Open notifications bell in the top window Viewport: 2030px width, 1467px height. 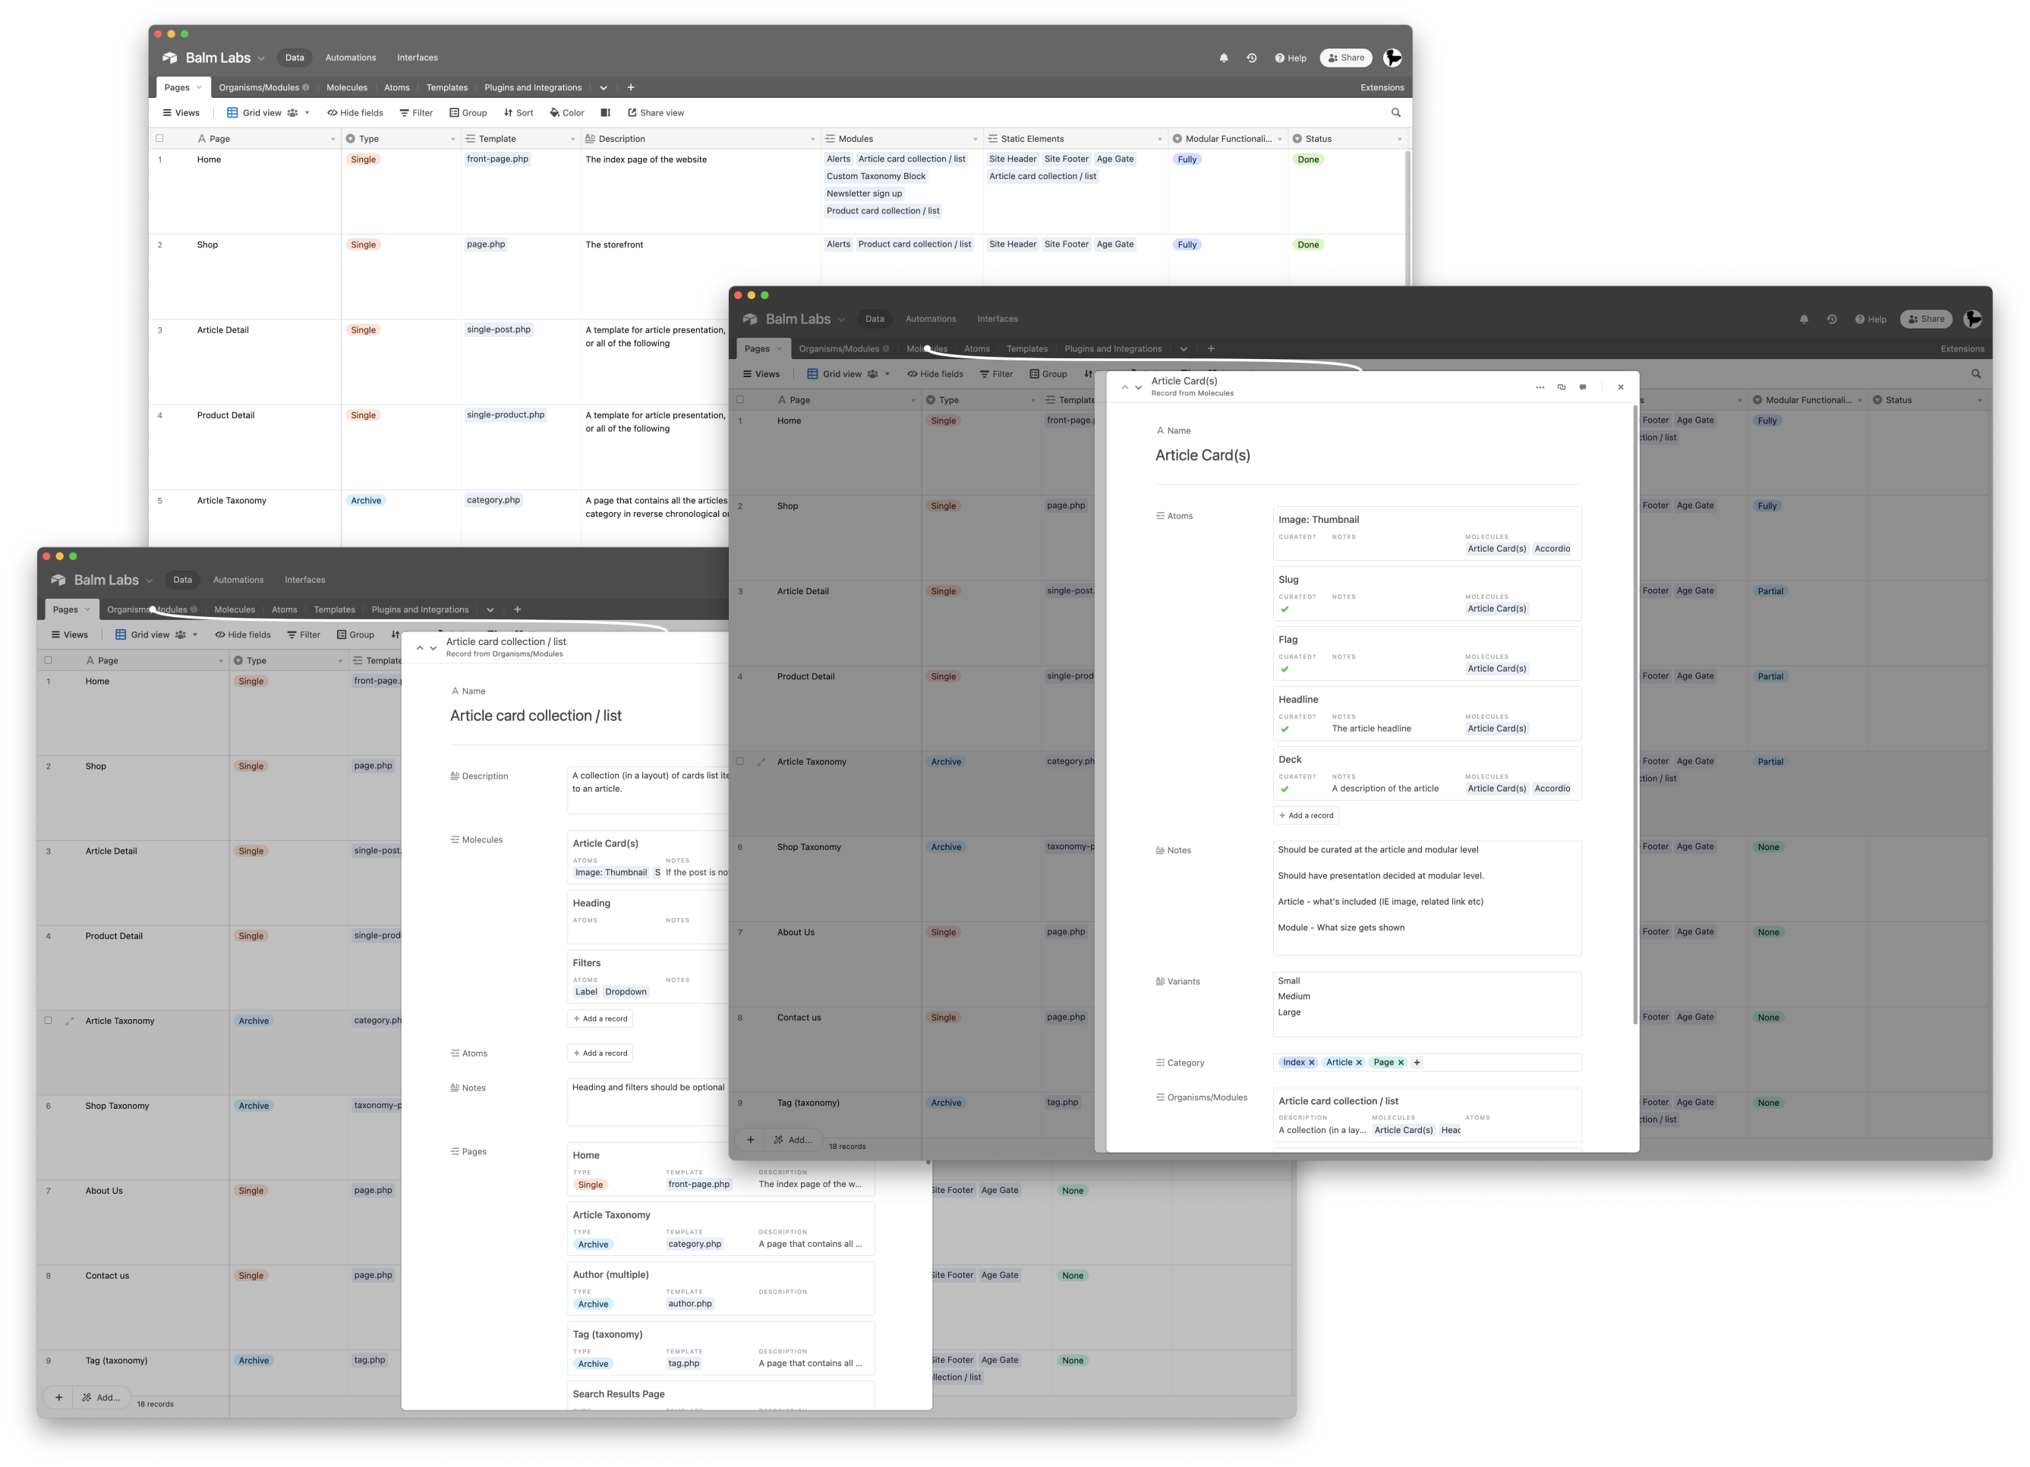point(1224,58)
